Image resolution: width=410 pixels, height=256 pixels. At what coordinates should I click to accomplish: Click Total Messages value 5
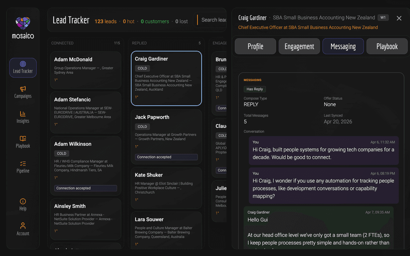(x=245, y=122)
